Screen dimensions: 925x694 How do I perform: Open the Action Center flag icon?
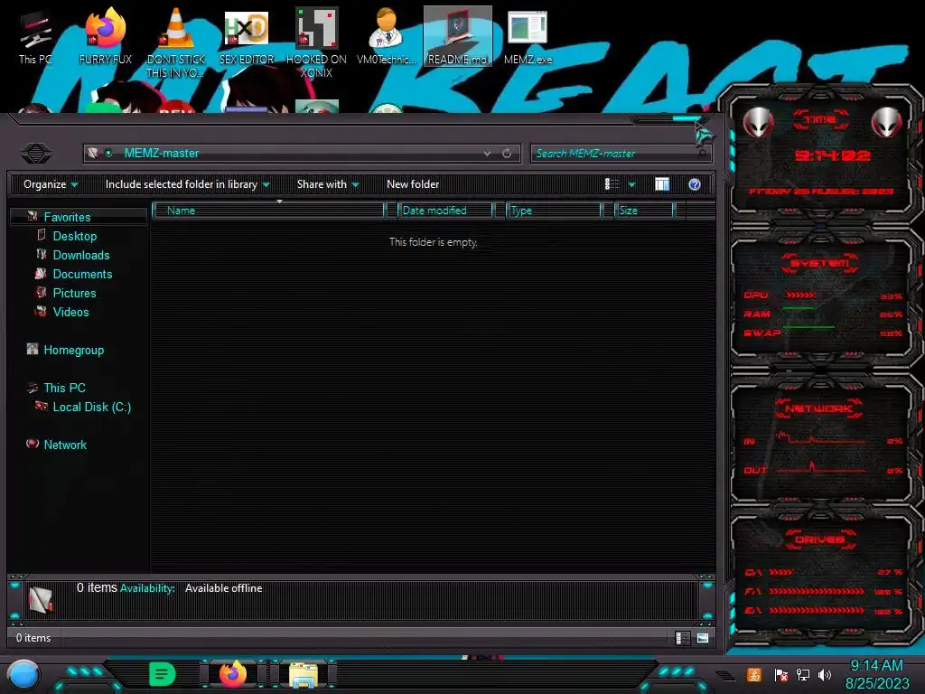(x=781, y=675)
